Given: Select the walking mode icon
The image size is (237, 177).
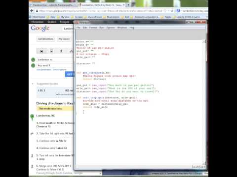Looking at the screenshot, I should (x=61, y=51).
